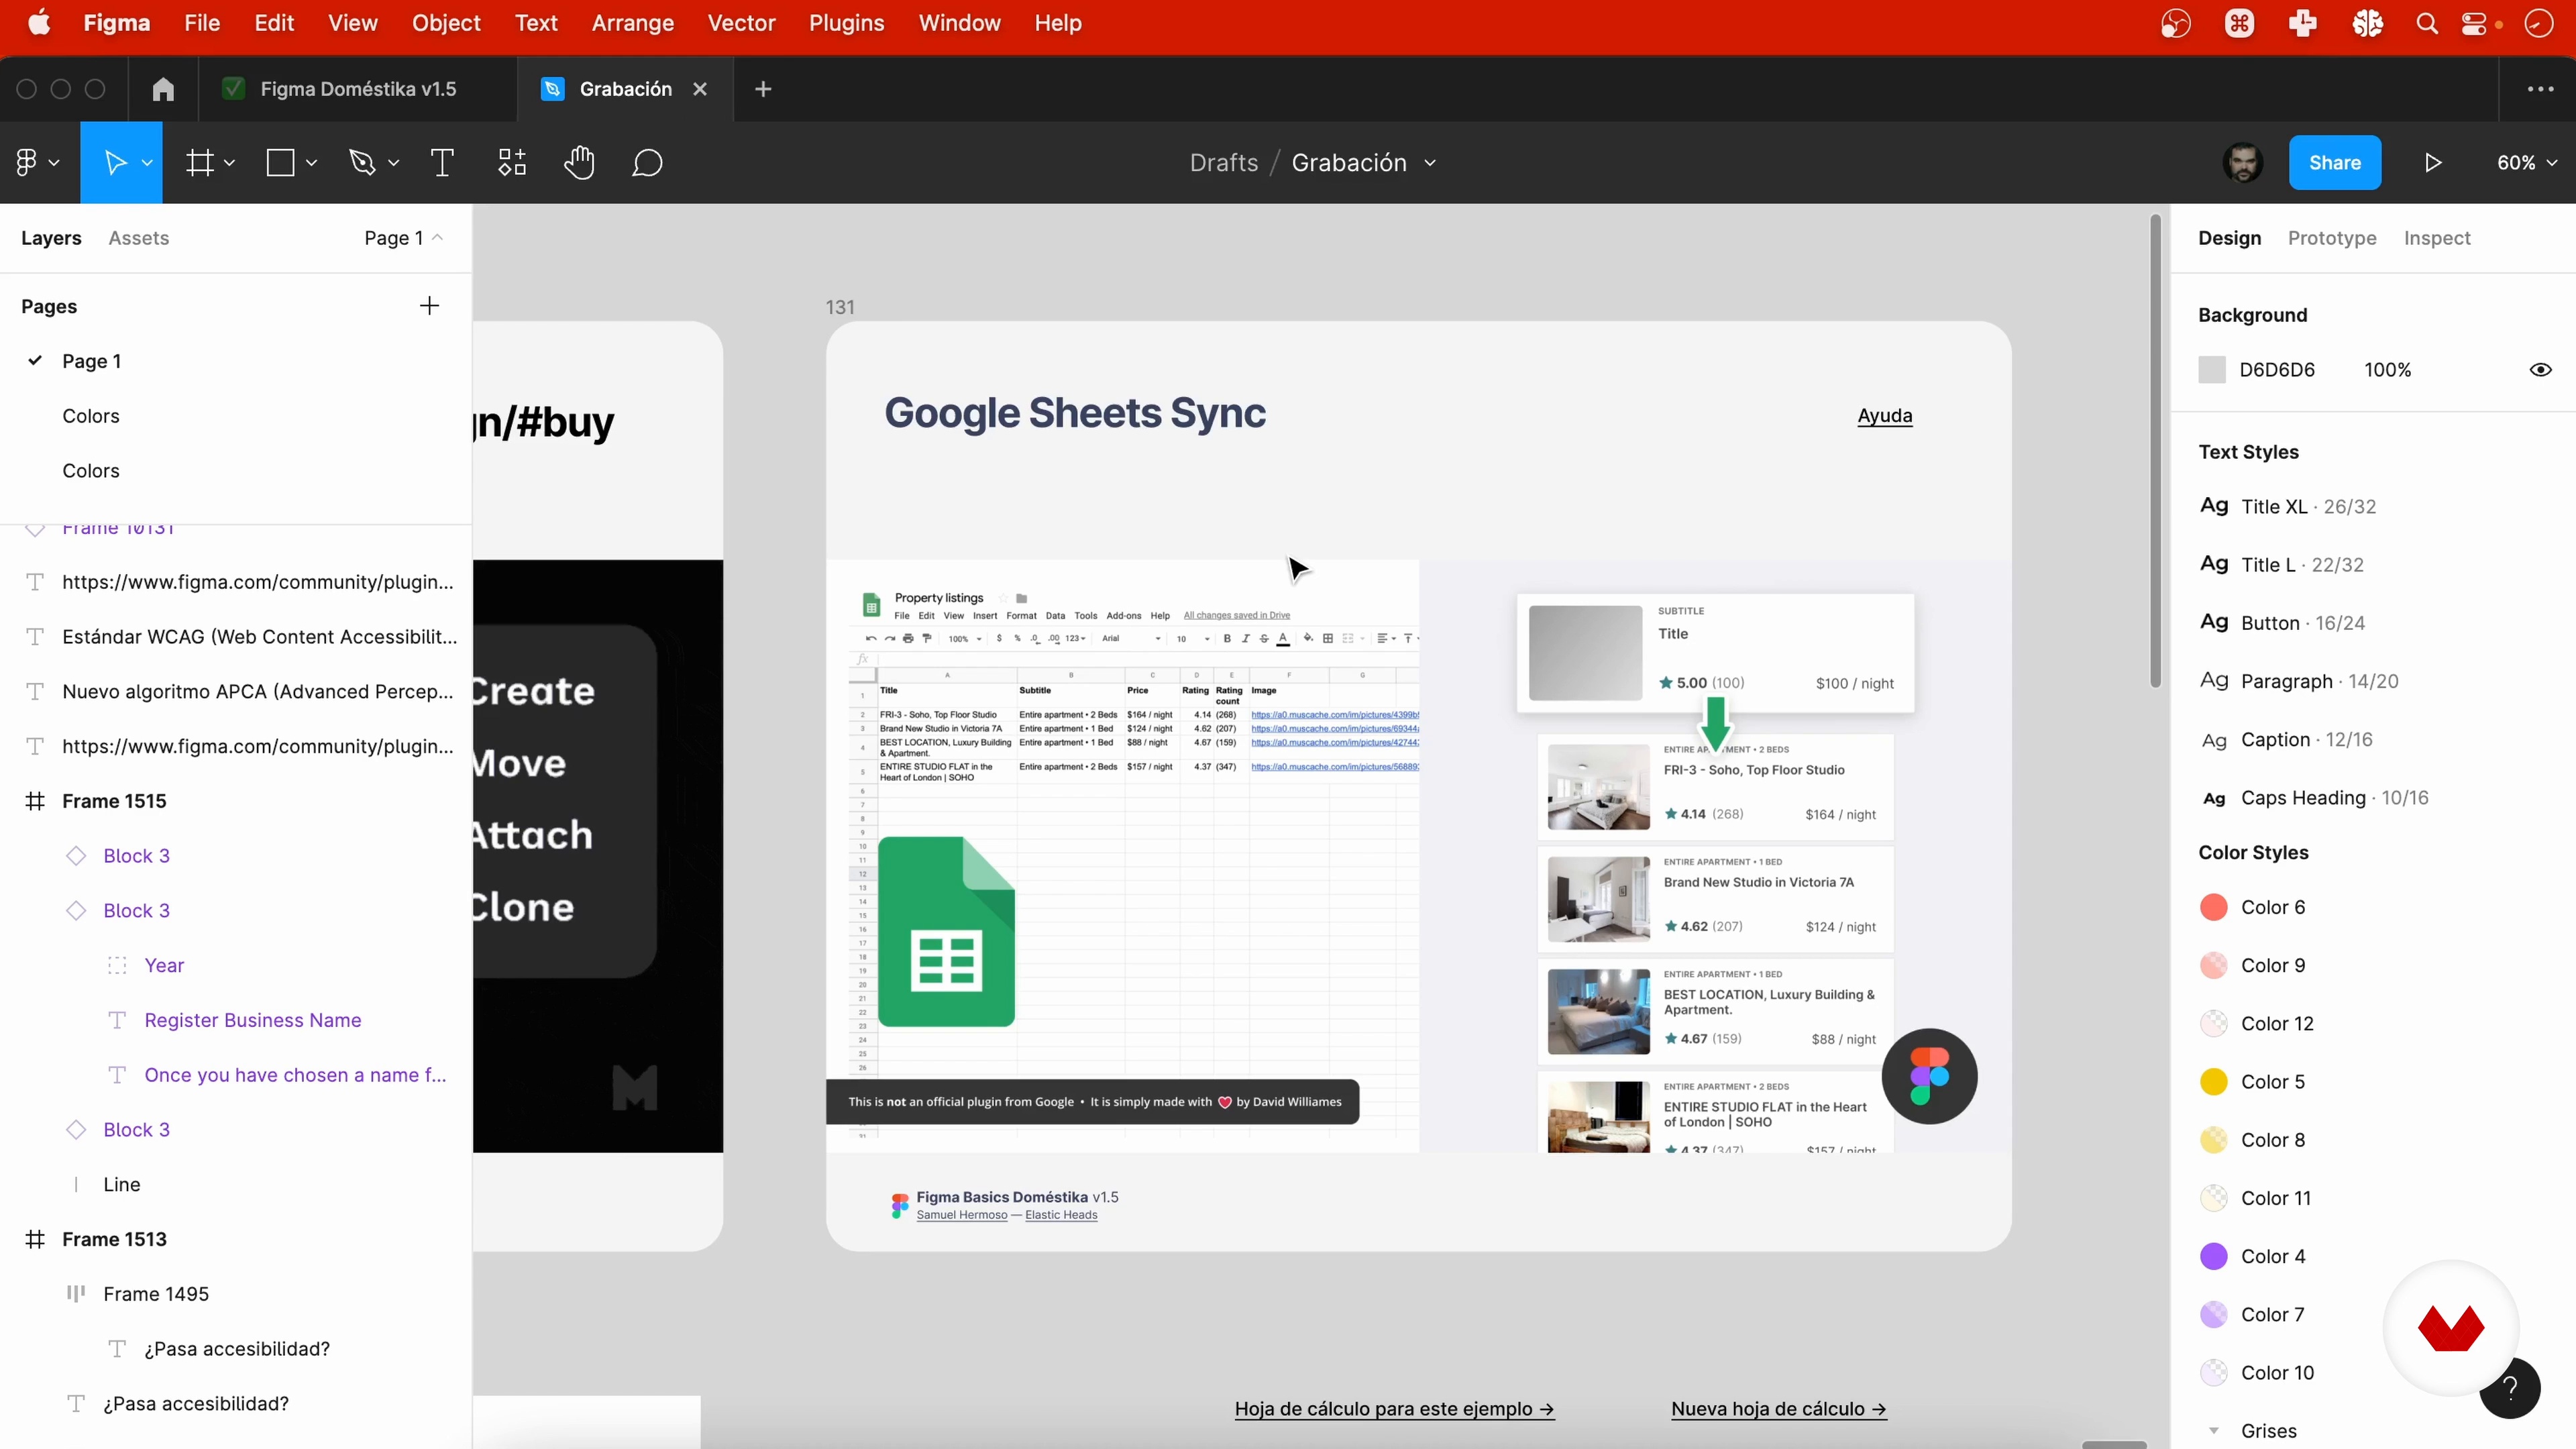This screenshot has height=1449, width=2576.
Task: Expand Frame tool options chevron
Action: point(229,163)
